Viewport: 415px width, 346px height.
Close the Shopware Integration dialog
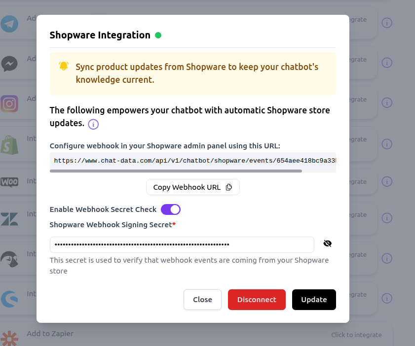[202, 300]
